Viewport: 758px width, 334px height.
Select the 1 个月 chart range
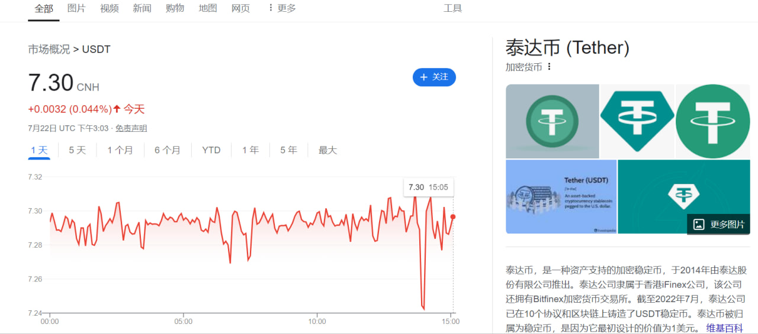coord(120,150)
